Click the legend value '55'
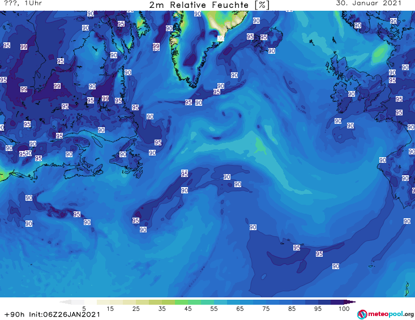 coord(214,308)
